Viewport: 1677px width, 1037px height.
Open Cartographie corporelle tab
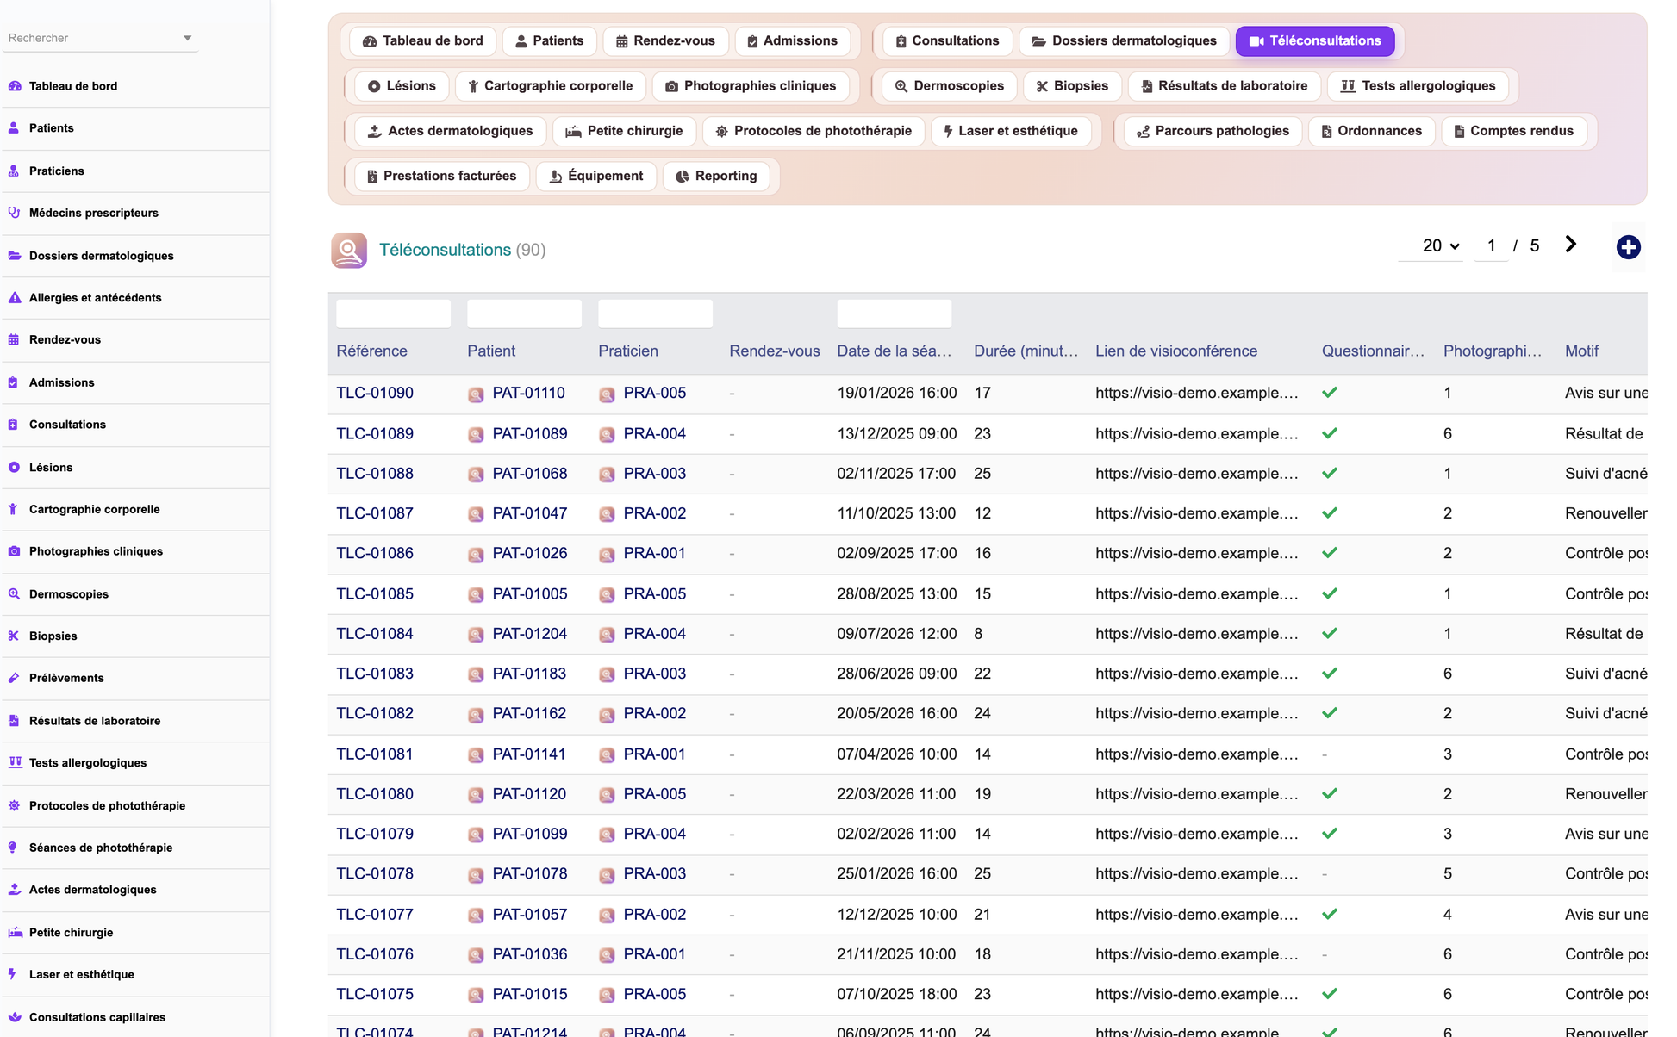tap(549, 85)
